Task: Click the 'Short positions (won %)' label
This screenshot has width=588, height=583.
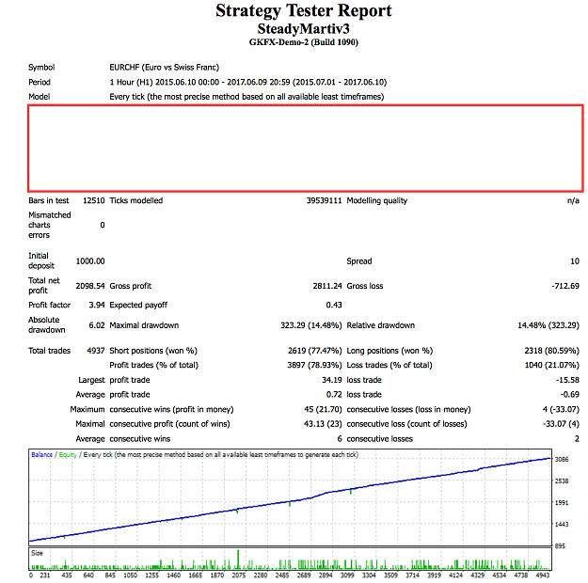Action: click(153, 351)
